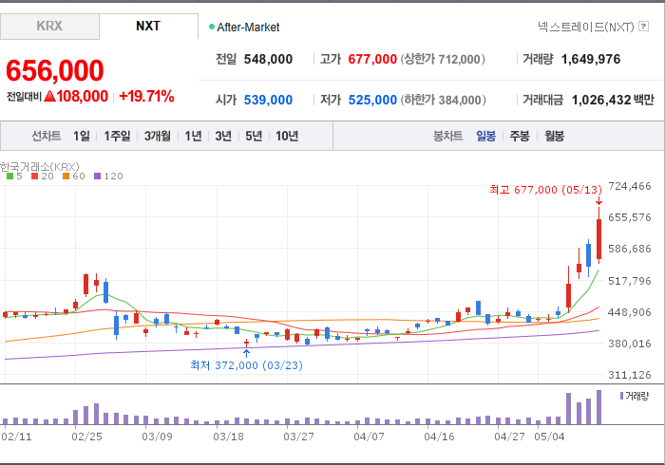Image resolution: width=665 pixels, height=465 pixels.
Task: Select the 일봉 daily candle chart
Action: pos(485,136)
